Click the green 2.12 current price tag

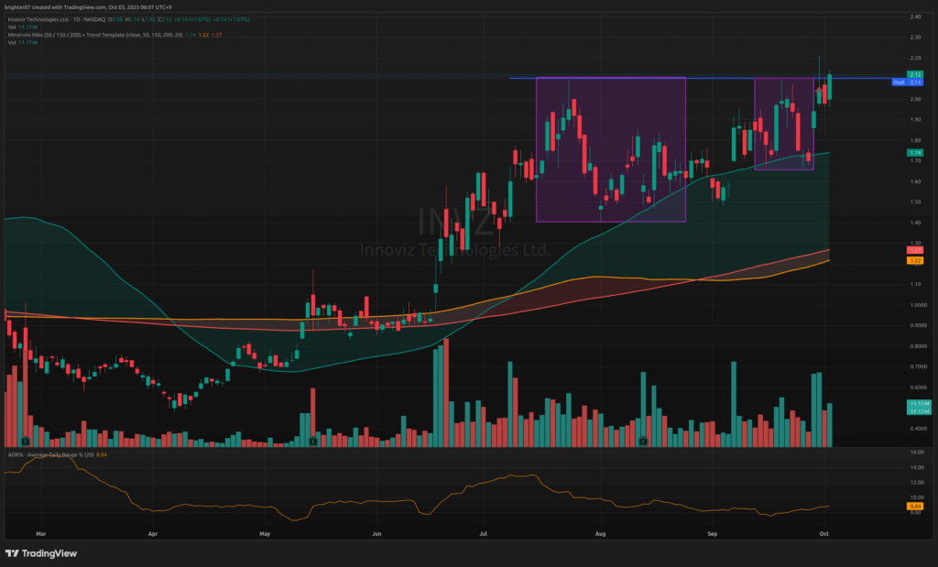[914, 74]
